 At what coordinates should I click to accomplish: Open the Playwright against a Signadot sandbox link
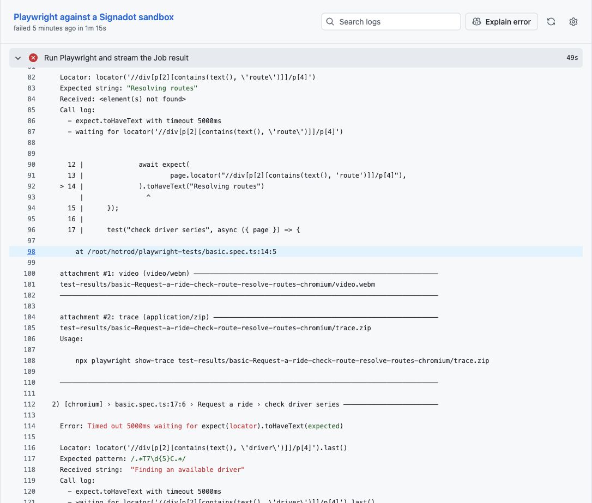[x=94, y=17]
